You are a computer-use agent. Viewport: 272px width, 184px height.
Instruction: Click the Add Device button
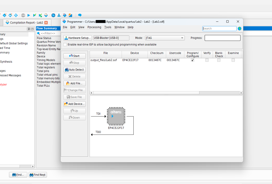pos(74,104)
